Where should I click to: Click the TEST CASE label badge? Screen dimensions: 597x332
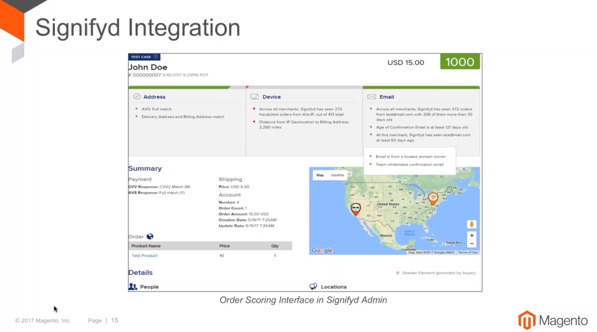coord(144,57)
